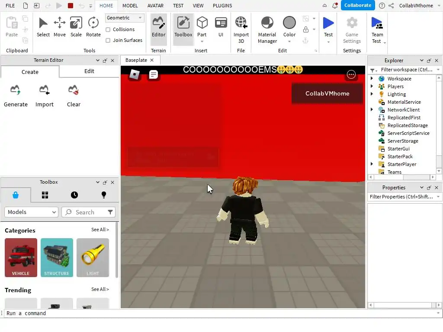Click the viewport three-dots menu
Screen dimensions: 443x332
(351, 74)
